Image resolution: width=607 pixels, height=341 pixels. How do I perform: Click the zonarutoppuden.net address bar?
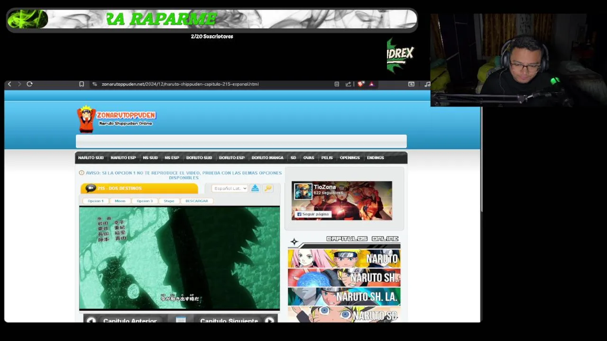tap(180, 84)
